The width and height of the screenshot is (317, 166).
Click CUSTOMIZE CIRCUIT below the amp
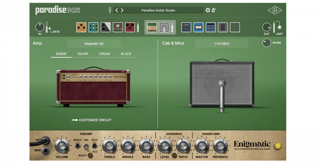point(92,120)
